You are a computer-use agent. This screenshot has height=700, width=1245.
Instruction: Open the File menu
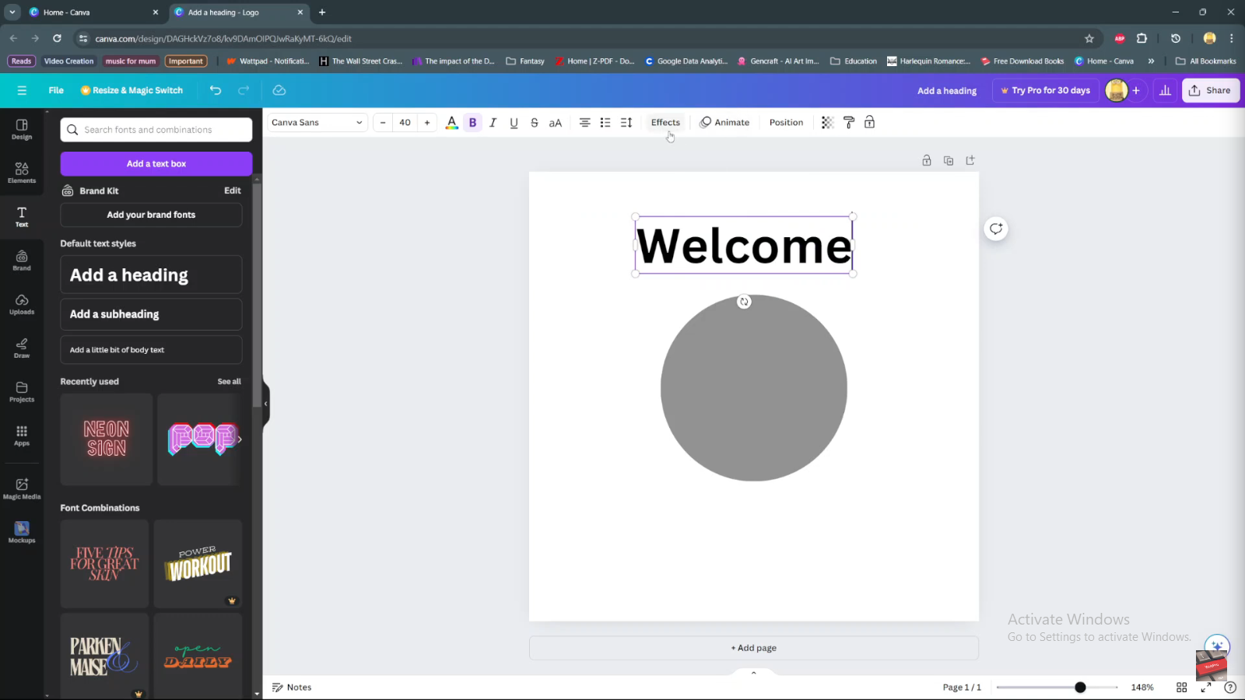[56, 90]
